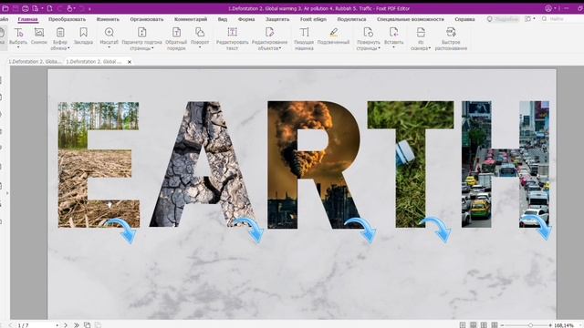Open the page number dropdown in status bar

click(57, 325)
